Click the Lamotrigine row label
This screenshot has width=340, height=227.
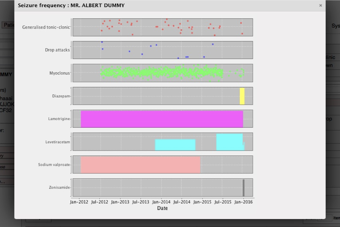click(59, 119)
